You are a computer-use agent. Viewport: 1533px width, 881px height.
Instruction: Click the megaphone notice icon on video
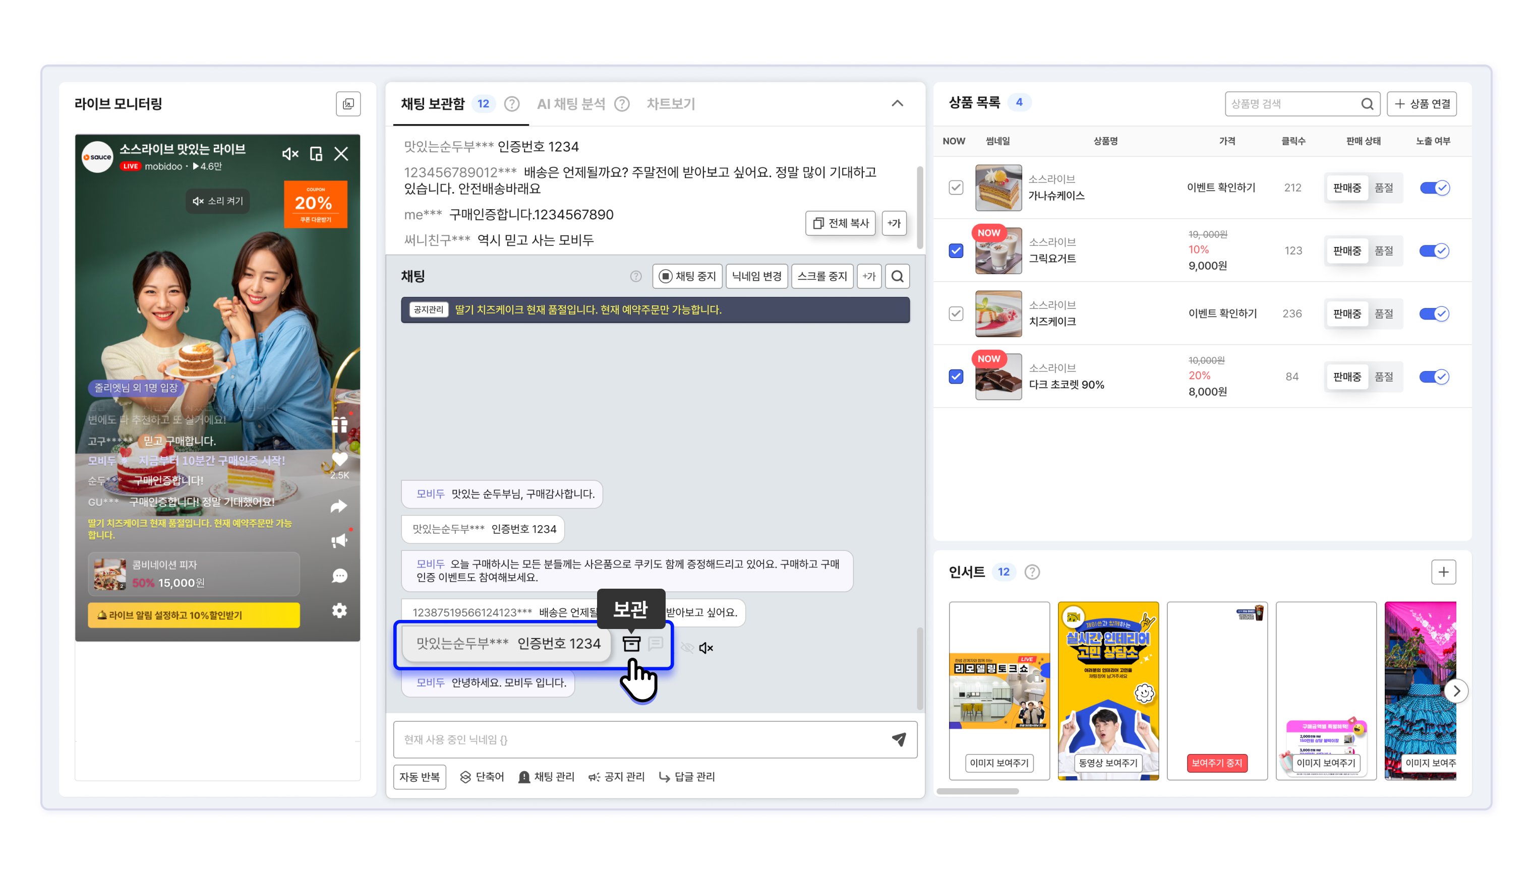pyautogui.click(x=339, y=540)
